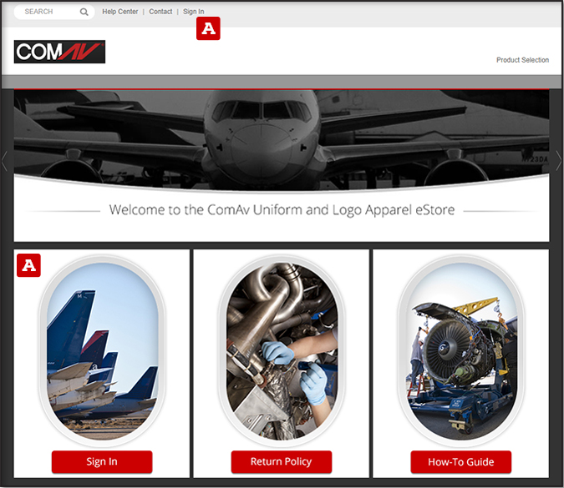Viewport: 564px width, 488px height.
Task: Click the red Sign In button
Action: coord(102,462)
